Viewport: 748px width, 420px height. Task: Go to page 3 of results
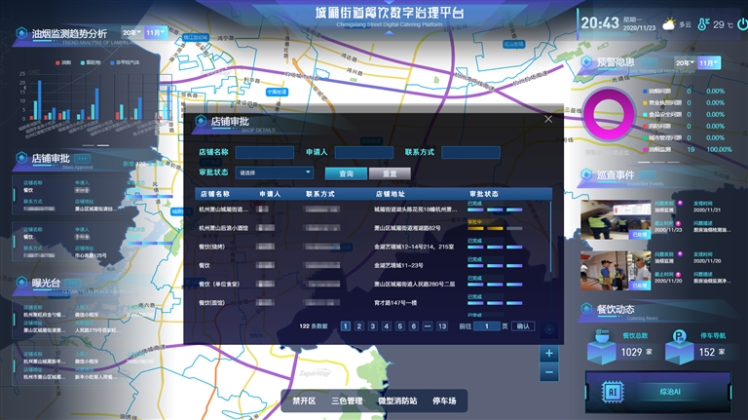tap(373, 326)
